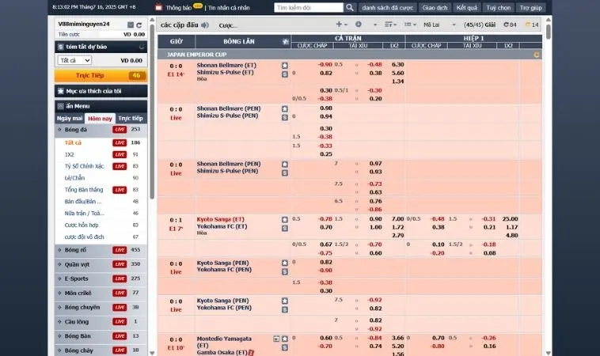600x356 pixels.
Task: Open the plus-sign dropdown in toolbar
Action: pos(341,24)
